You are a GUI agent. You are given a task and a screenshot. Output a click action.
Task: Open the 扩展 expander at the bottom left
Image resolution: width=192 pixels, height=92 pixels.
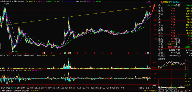point(3,90)
